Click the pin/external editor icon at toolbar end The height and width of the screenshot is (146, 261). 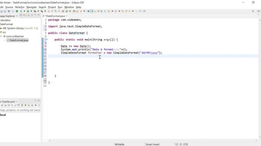144,11
